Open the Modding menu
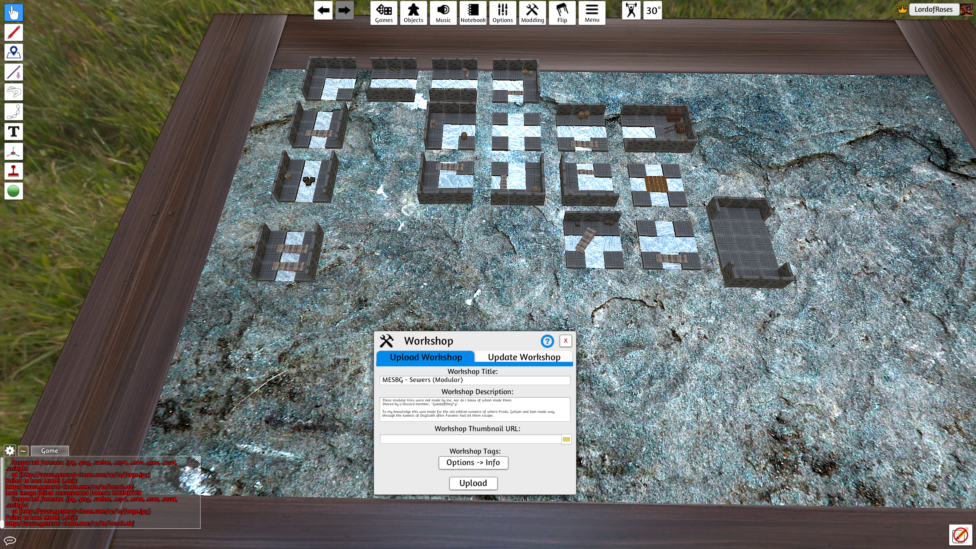Viewport: 976px width, 549px height. click(533, 13)
